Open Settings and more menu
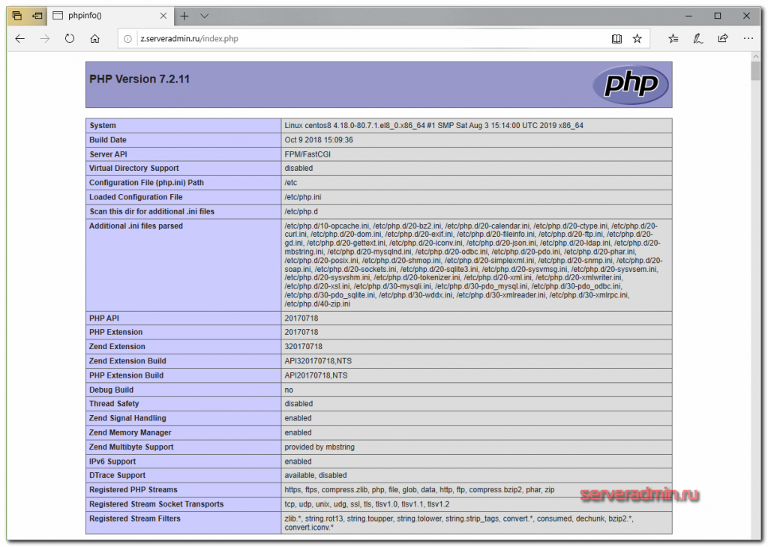Viewport: 768px width, 547px height. click(748, 38)
